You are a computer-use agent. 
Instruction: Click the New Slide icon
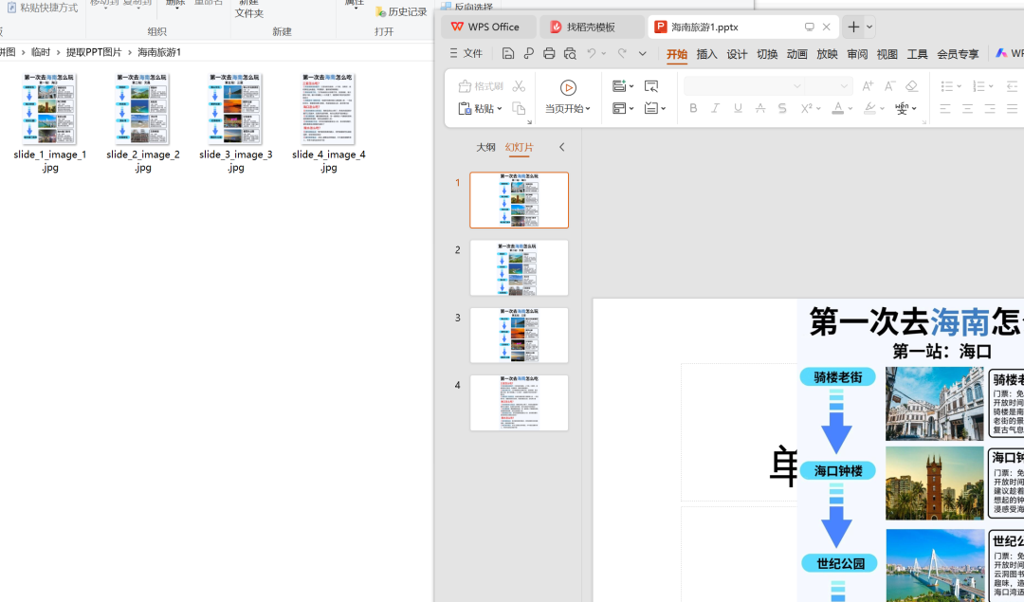click(619, 86)
